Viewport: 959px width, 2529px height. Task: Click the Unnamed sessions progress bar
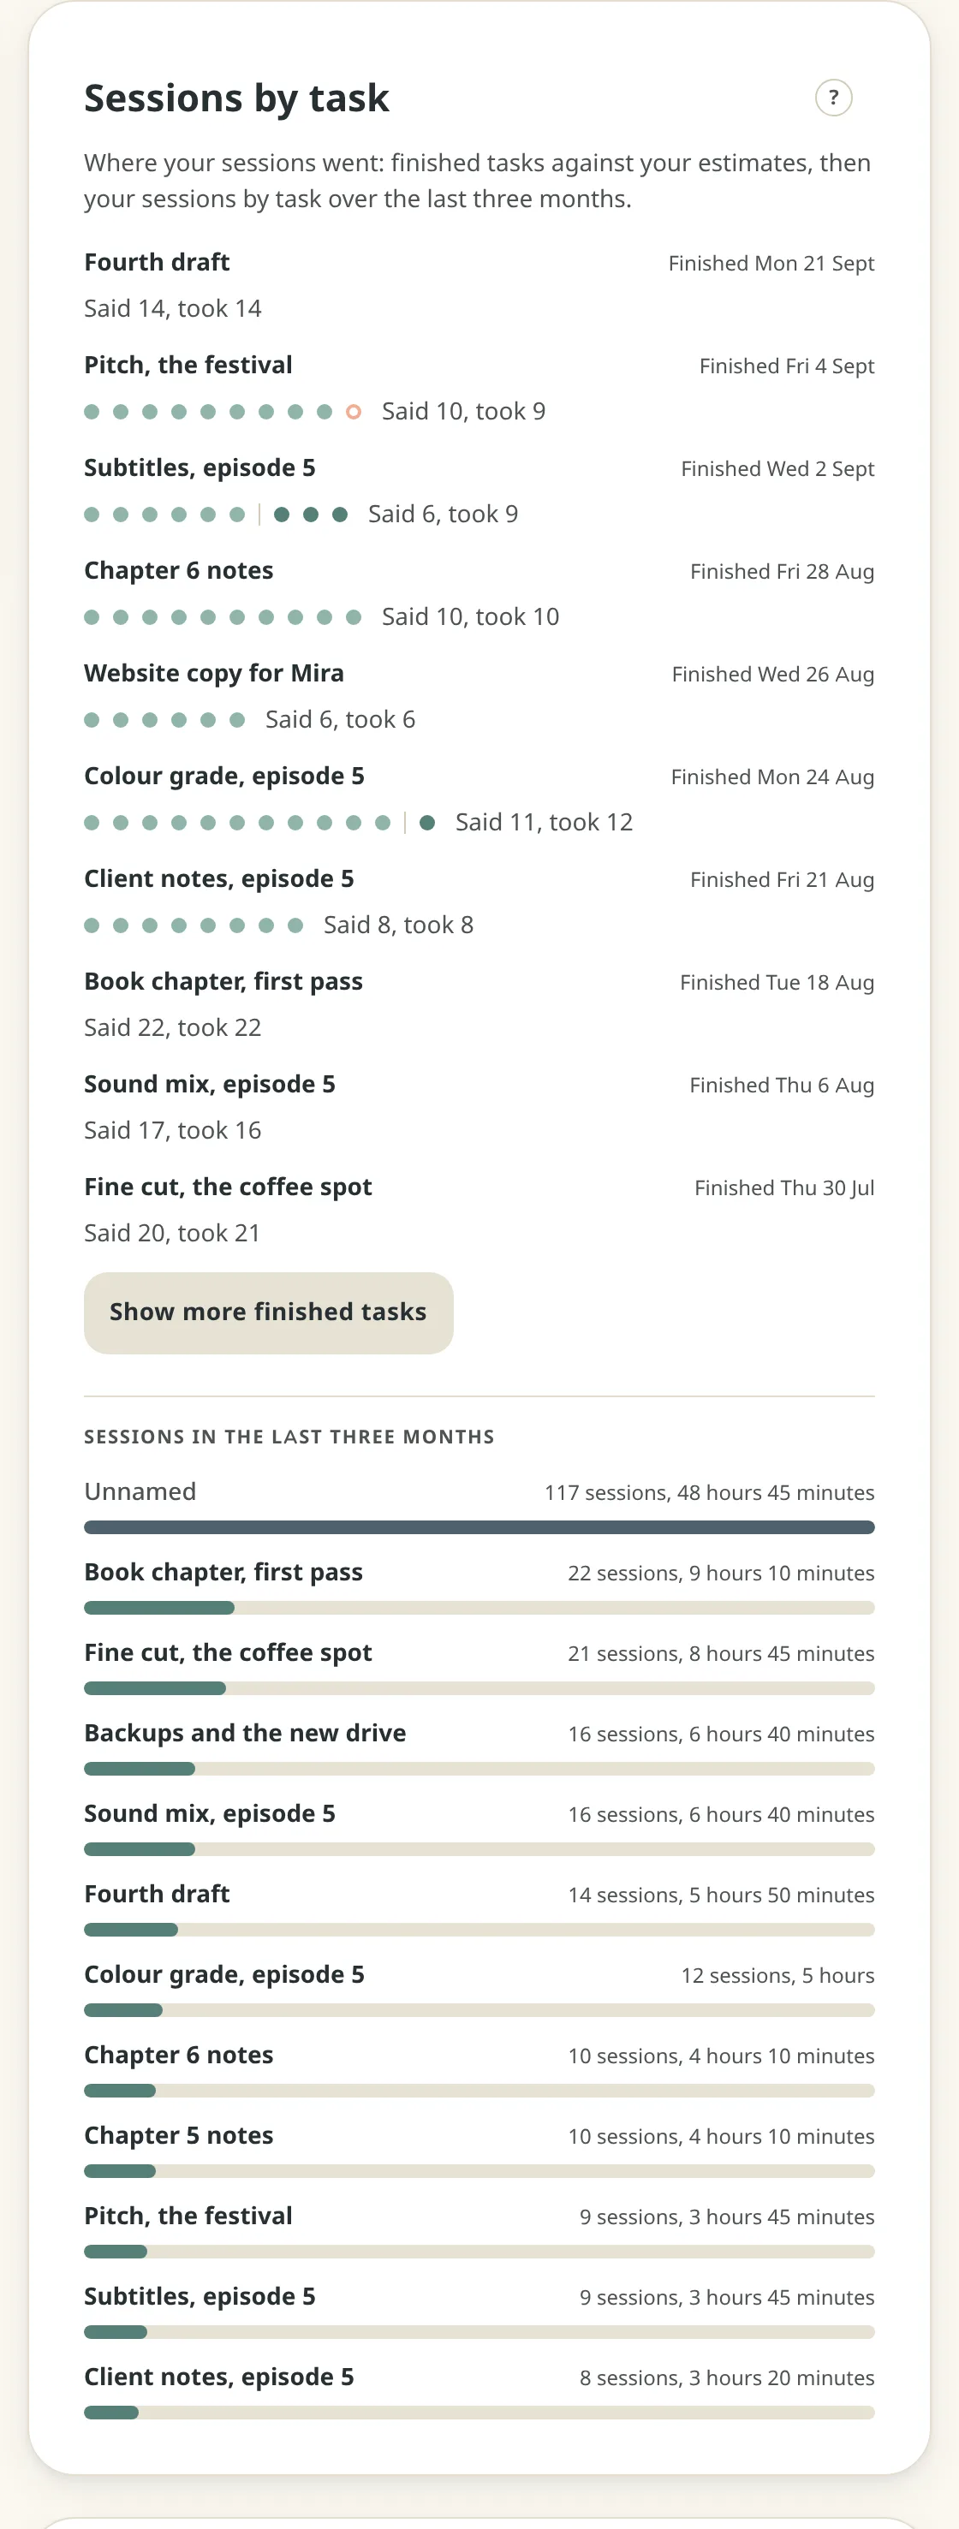[x=479, y=1526]
